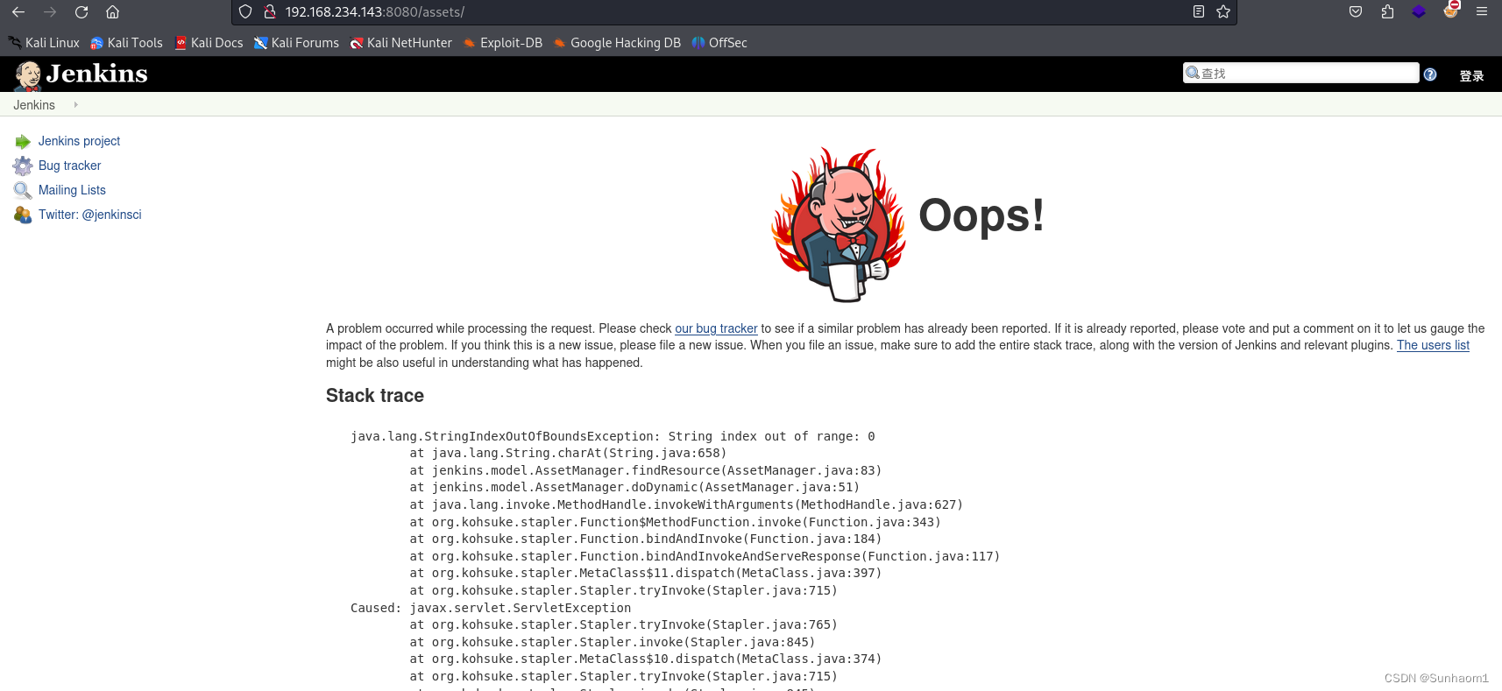Image resolution: width=1502 pixels, height=691 pixels.
Task: Reload the current page
Action: [x=81, y=12]
